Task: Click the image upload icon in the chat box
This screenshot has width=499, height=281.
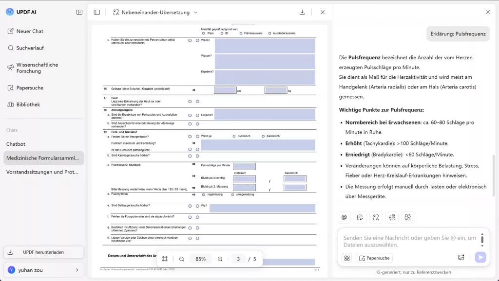Action: [461, 258]
